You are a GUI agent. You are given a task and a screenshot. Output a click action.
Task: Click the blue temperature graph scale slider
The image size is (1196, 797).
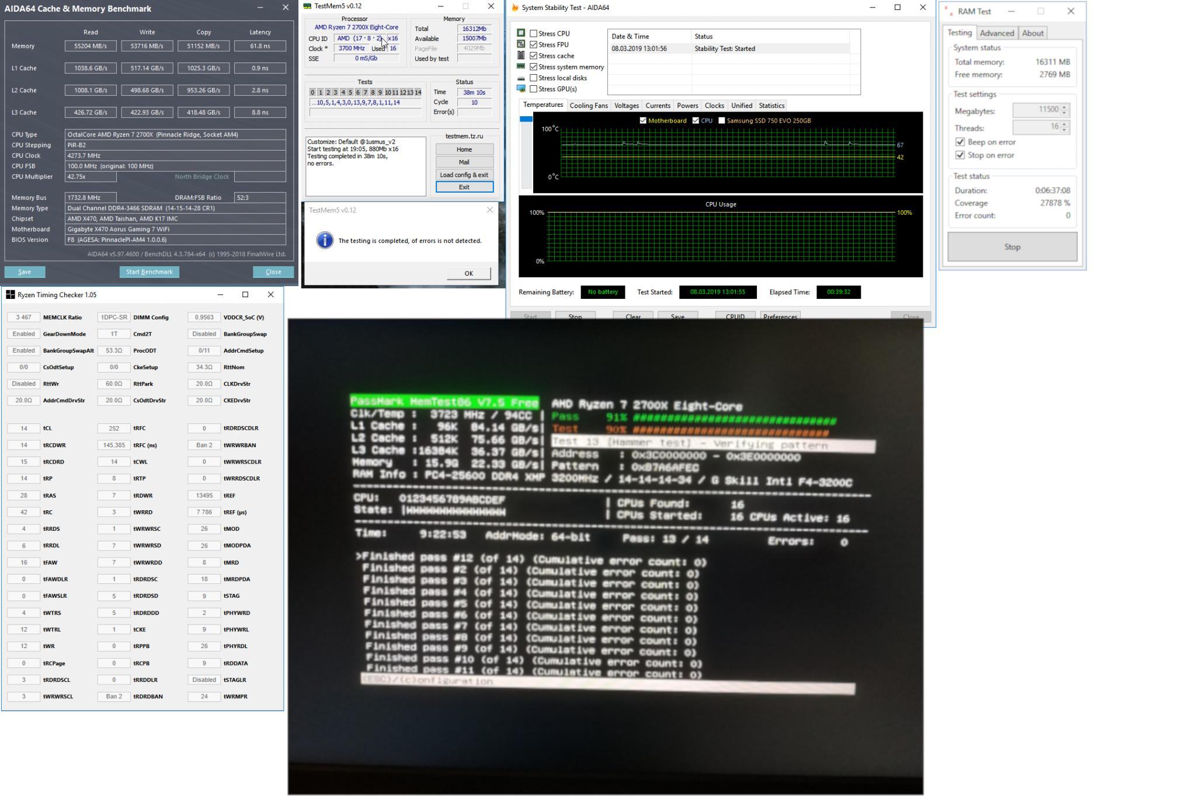coord(526,119)
